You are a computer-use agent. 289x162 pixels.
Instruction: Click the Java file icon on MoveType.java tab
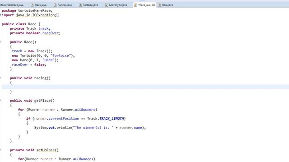(x=107, y=5)
